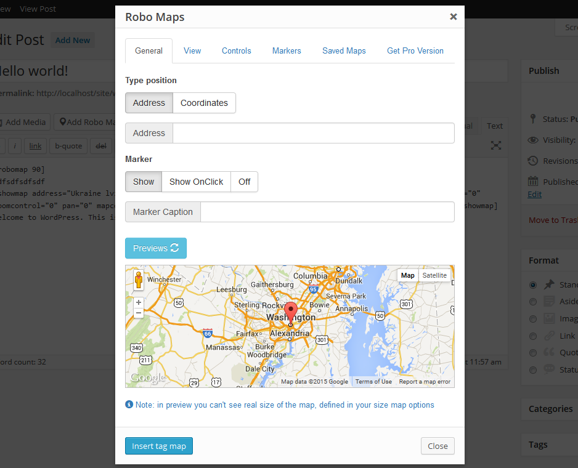This screenshot has width=578, height=468.
Task: Select the red marker pin on Washington
Action: [291, 312]
